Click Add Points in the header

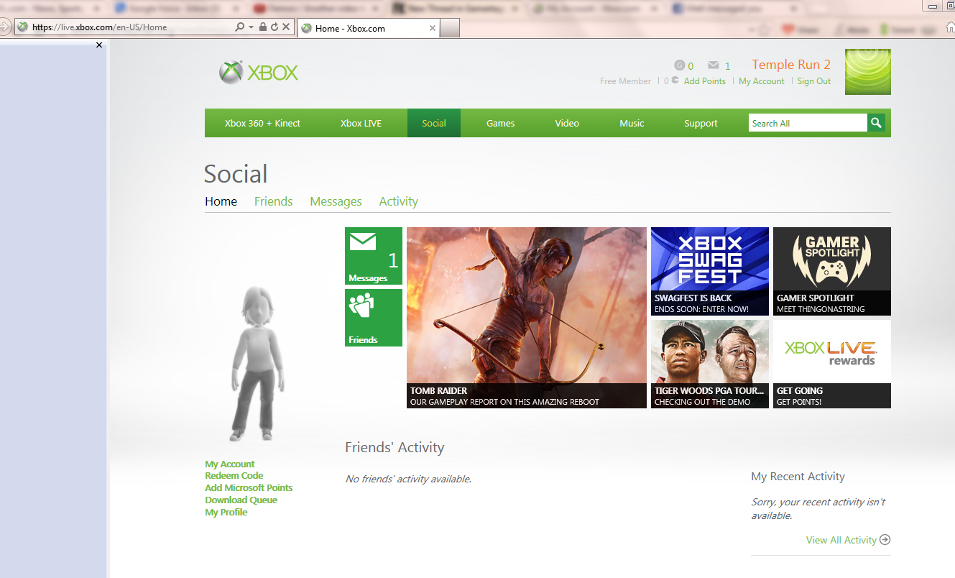704,81
